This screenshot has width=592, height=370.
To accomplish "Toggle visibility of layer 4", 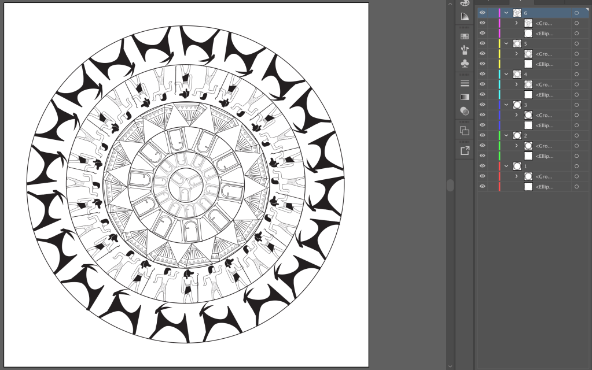I will click(x=483, y=74).
